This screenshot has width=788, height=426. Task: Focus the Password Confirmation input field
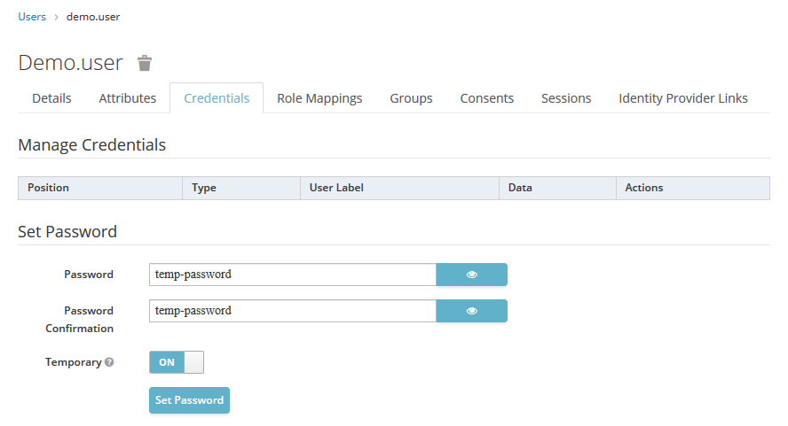(292, 311)
